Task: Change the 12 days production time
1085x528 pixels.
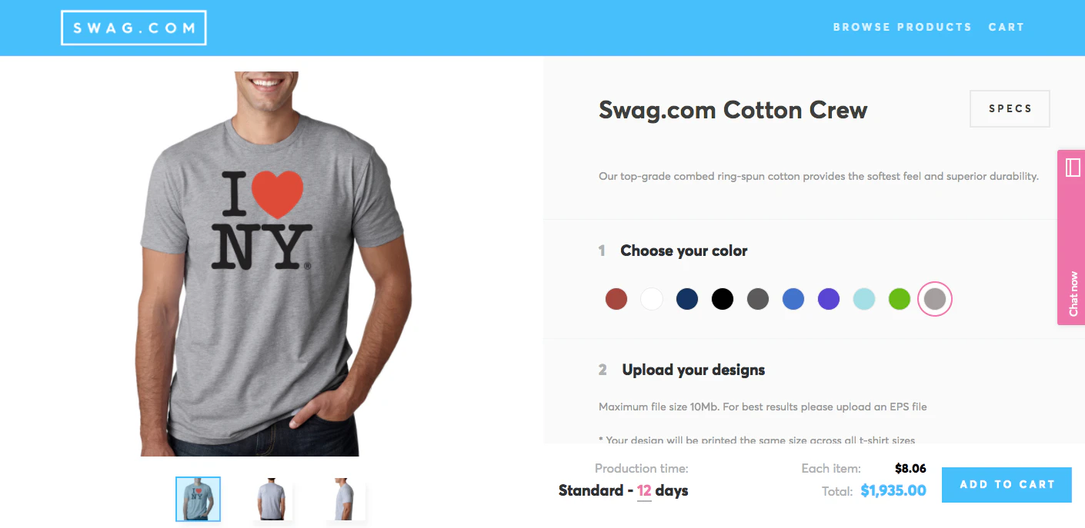Action: coord(644,490)
